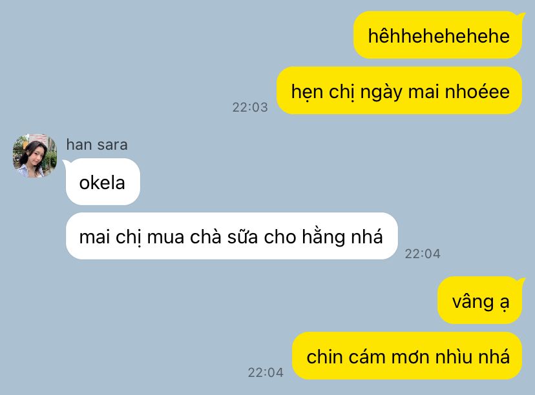Click the words chà sữa in the white bubble
535x395 pixels.
(x=224, y=236)
